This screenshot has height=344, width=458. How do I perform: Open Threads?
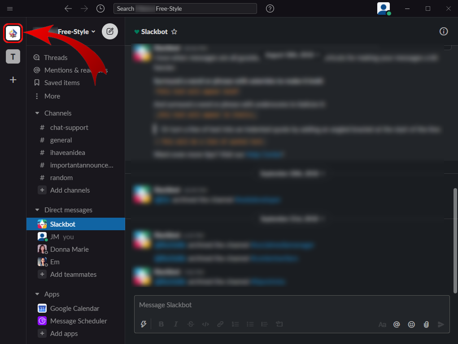click(56, 57)
